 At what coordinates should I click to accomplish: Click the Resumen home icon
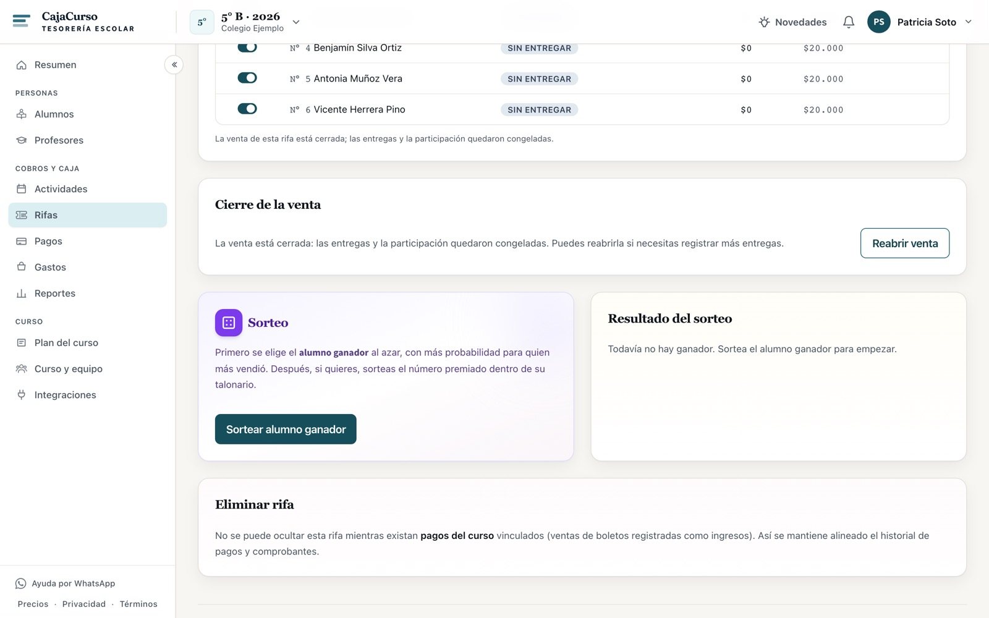(x=22, y=65)
